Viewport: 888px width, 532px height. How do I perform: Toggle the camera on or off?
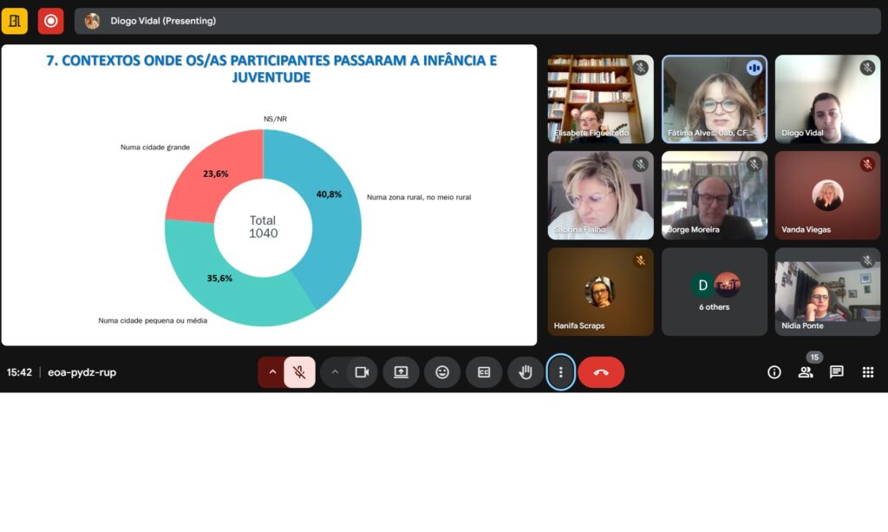[x=362, y=372]
